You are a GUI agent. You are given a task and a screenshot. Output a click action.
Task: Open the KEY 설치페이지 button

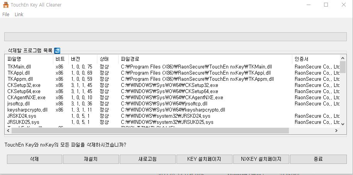coord(204,159)
